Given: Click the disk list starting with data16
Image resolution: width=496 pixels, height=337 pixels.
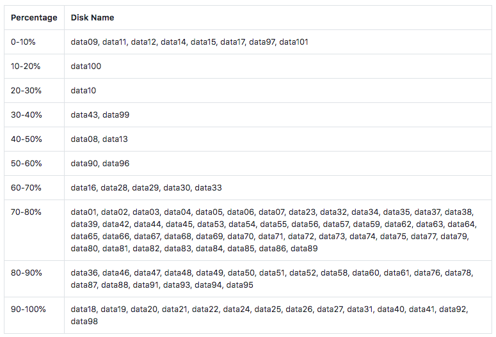Looking at the screenshot, I should pos(146,188).
